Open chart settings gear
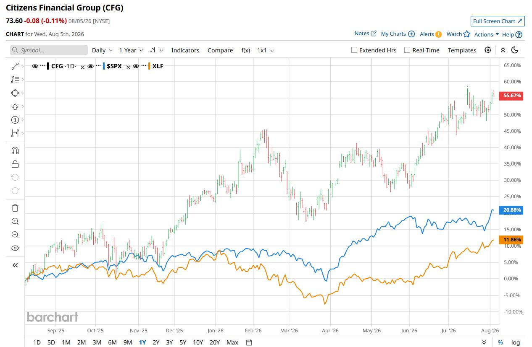 coord(488,50)
